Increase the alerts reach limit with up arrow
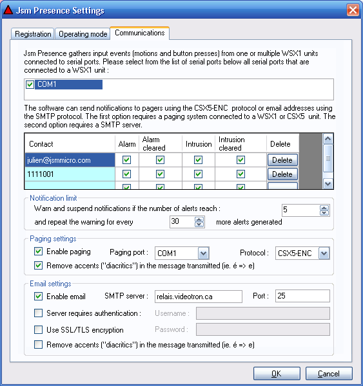The width and height of the screenshot is (363, 386). [x=324, y=208]
